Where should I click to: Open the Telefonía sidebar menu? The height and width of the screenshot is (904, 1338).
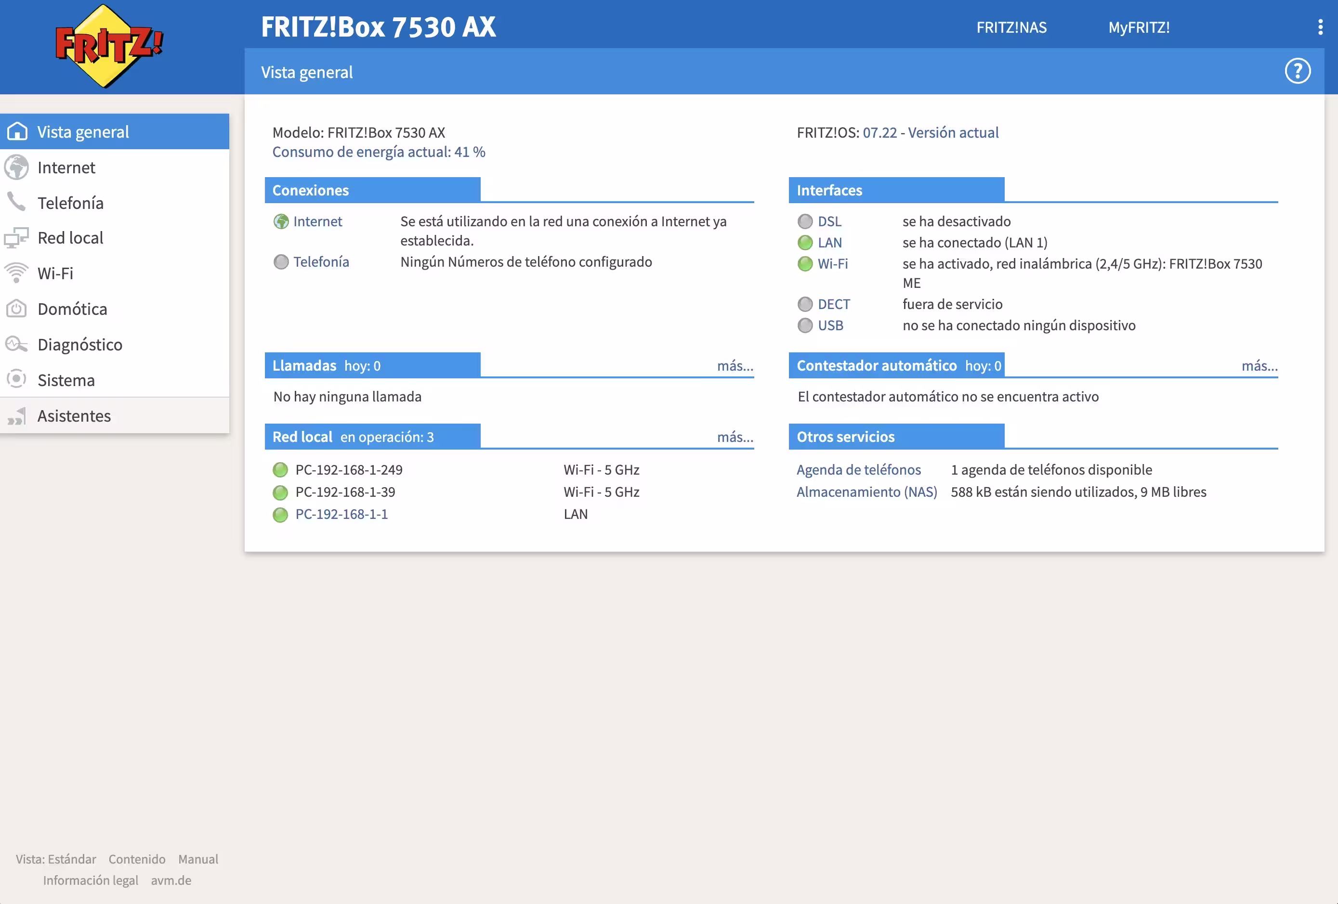(x=115, y=203)
